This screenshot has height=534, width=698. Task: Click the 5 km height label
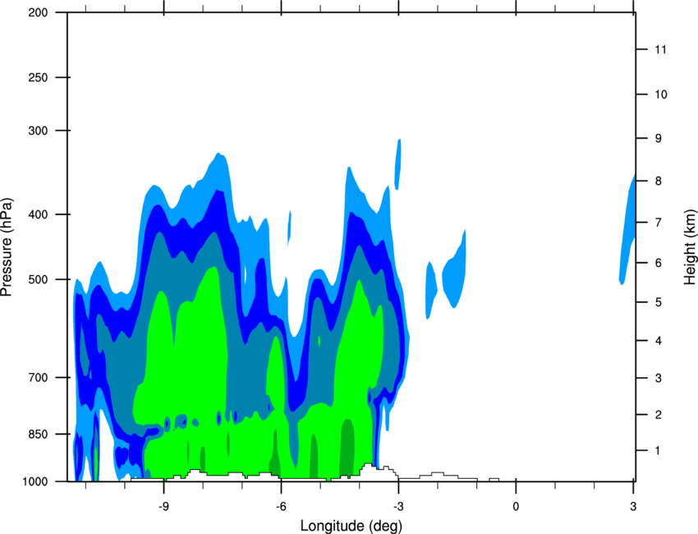tap(658, 302)
